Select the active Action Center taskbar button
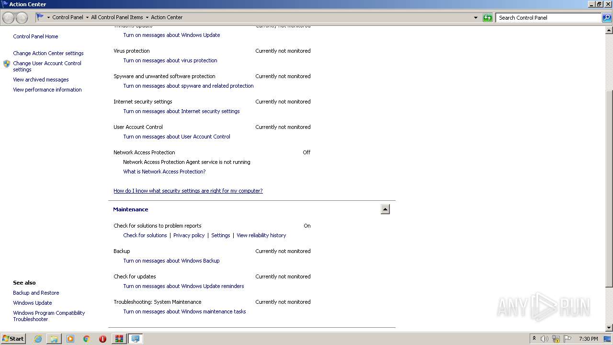 [x=136, y=339]
